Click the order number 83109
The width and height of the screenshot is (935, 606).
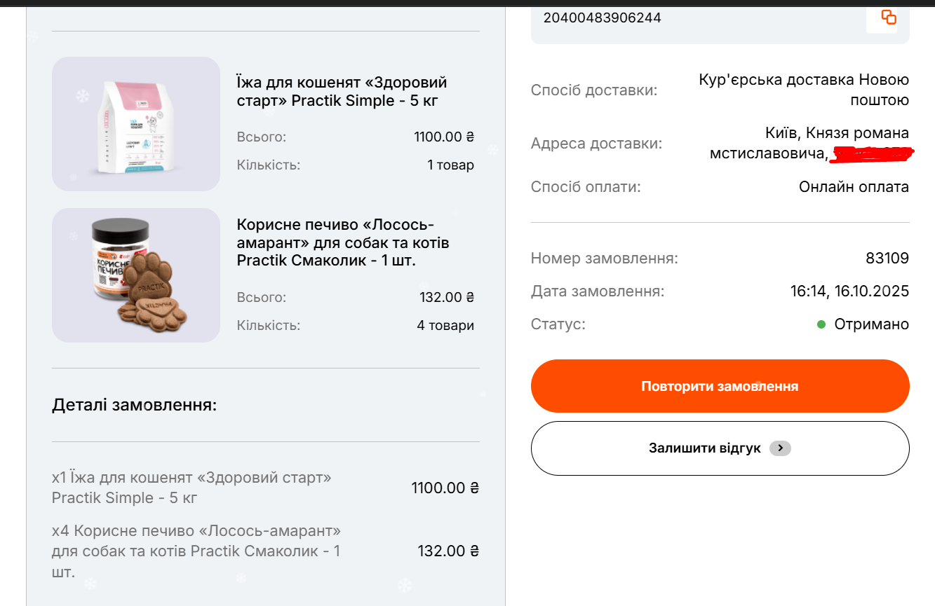click(x=887, y=259)
